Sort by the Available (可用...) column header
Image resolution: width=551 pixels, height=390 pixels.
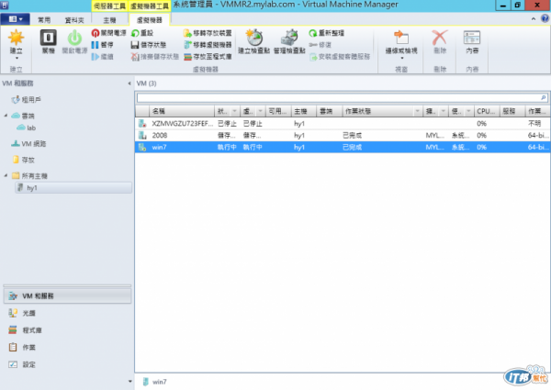[278, 111]
